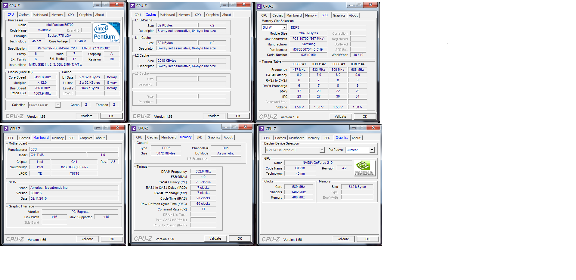Open CPU tab in the Memory-tab window

(x=139, y=137)
